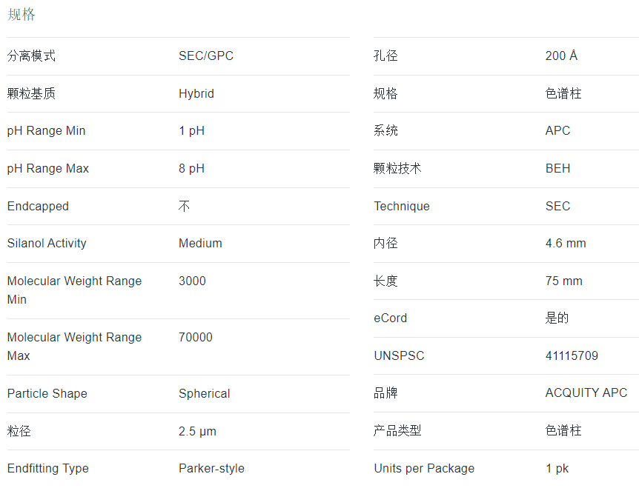Click the ACQUITY APC brand value
Image resolution: width=639 pixels, height=491 pixels.
click(x=586, y=393)
